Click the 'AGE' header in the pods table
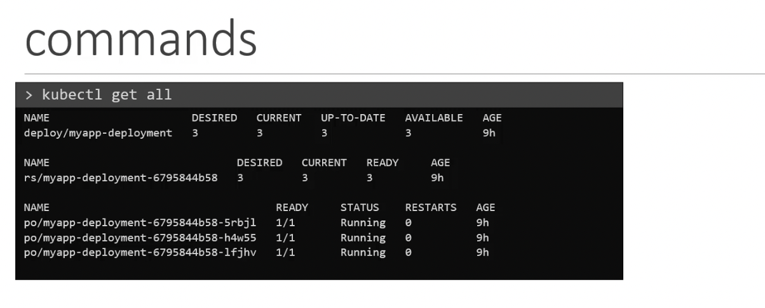 [485, 207]
